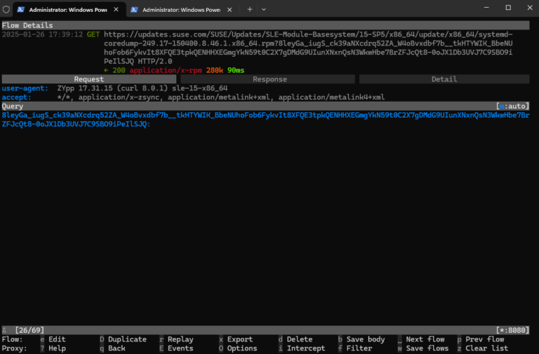The image size is (539, 354).
Task: Click the shield icon in title bar
Action: [6, 9]
